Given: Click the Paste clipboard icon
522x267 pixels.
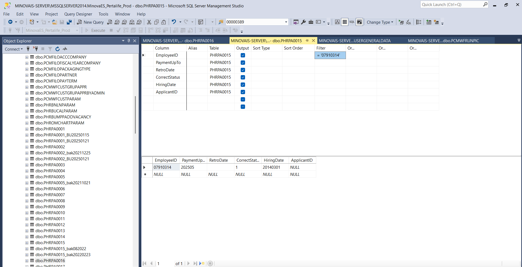Looking at the screenshot, I should (x=164, y=22).
